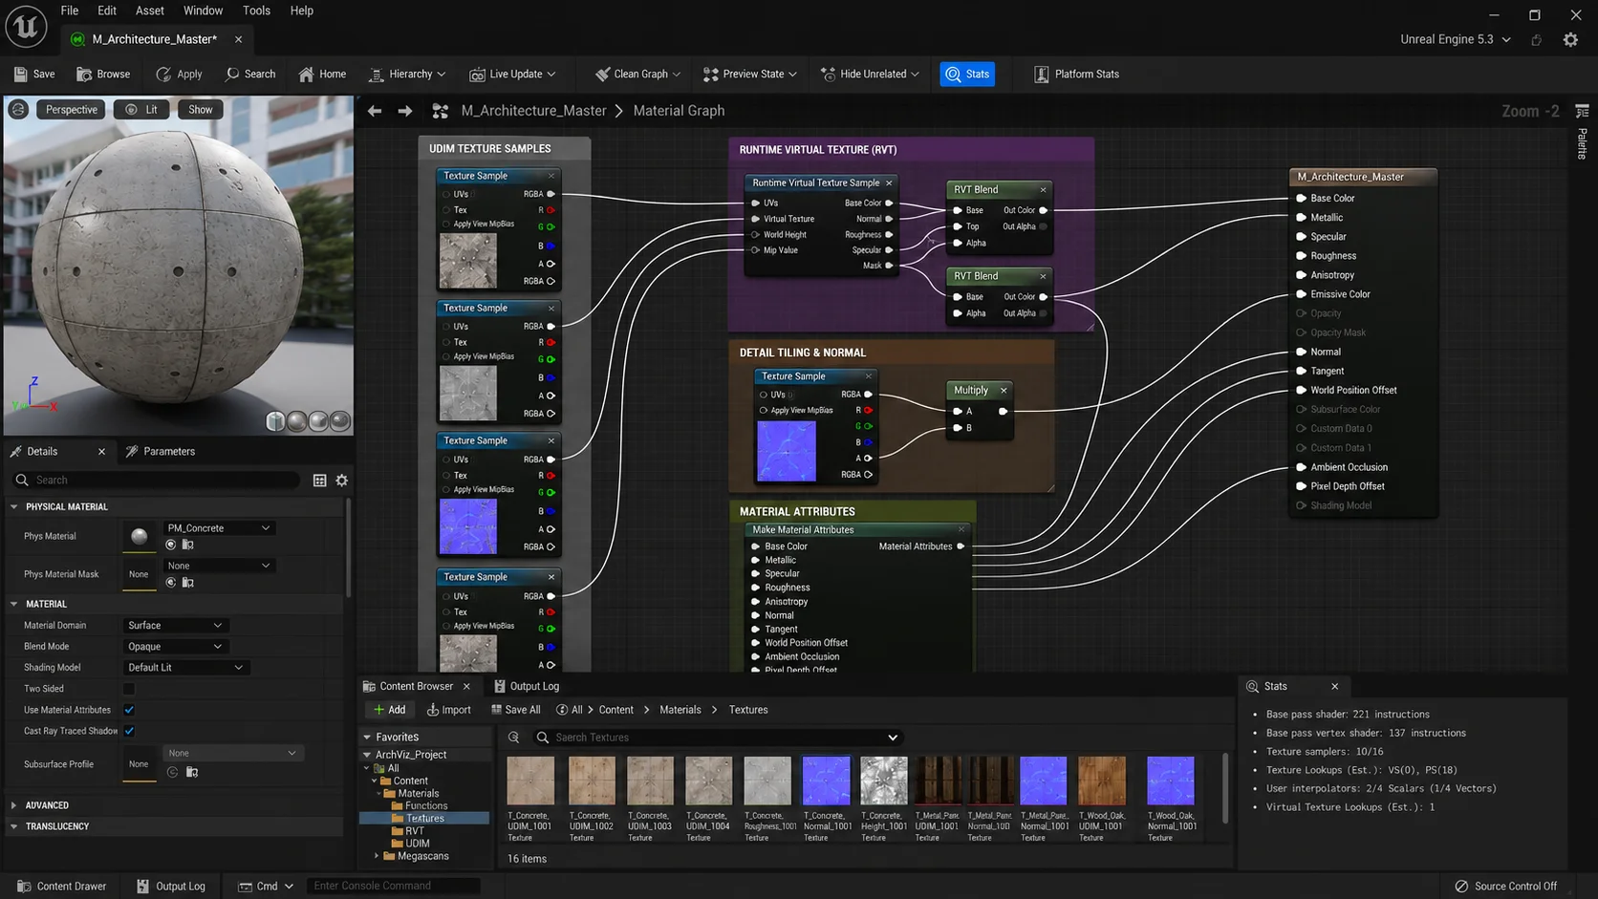Open the Show viewport options
This screenshot has height=899, width=1598.
200,109
